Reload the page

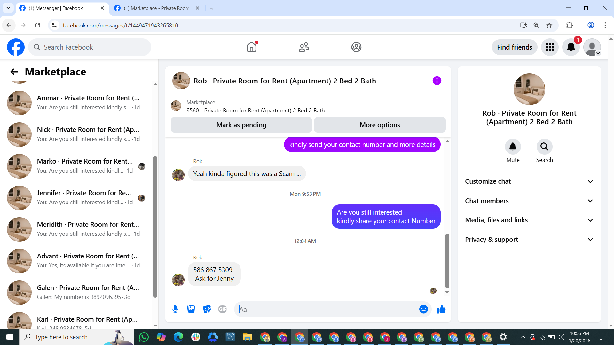pos(37,25)
